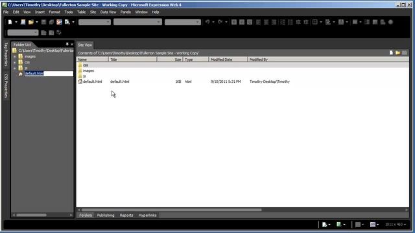Click the Font Color icon
The height and width of the screenshot is (233, 415).
point(341,22)
